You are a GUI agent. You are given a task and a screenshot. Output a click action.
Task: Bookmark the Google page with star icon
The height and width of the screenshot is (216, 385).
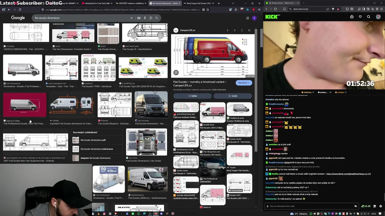pyautogui.click(x=208, y=10)
